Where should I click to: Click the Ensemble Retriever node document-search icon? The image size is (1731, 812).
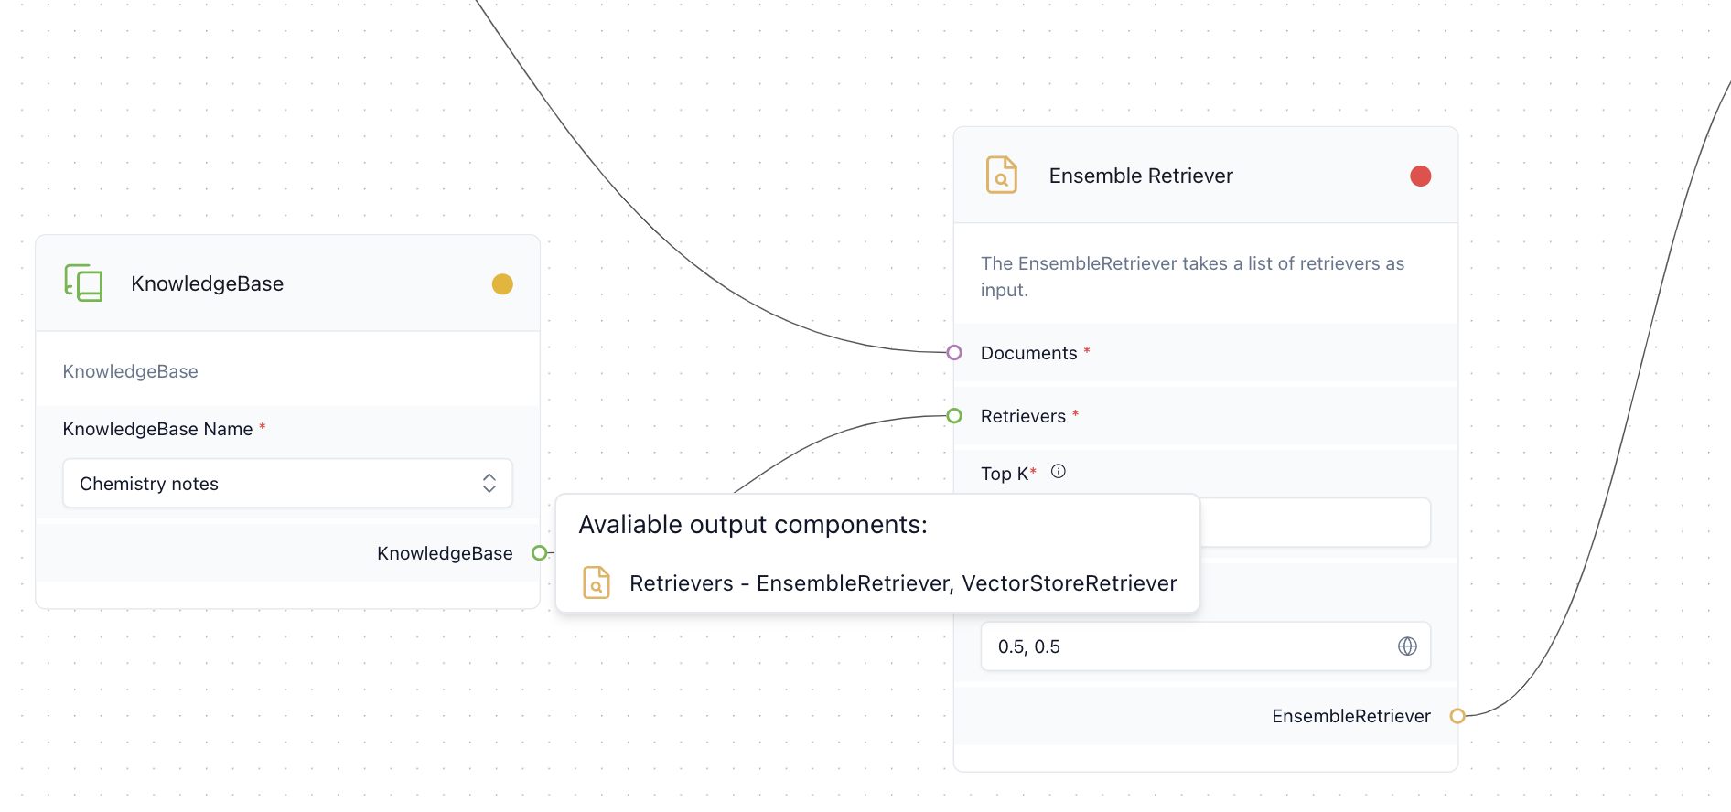[1001, 175]
